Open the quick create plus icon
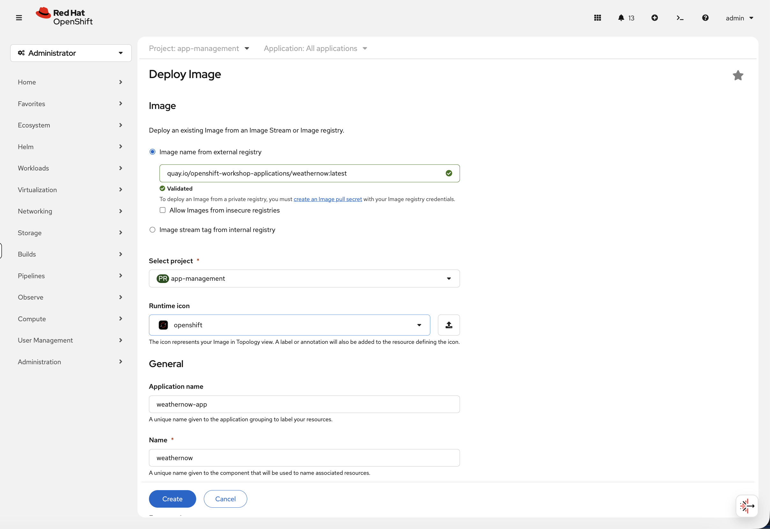 [655, 18]
